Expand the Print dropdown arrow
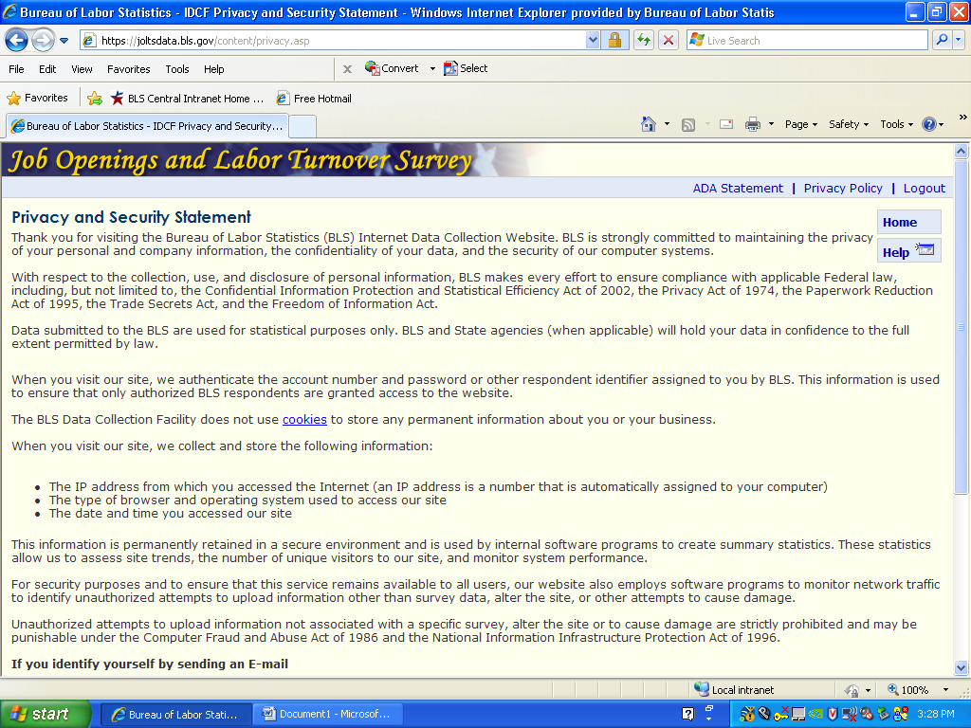This screenshot has height=728, width=971. pyautogui.click(x=771, y=124)
